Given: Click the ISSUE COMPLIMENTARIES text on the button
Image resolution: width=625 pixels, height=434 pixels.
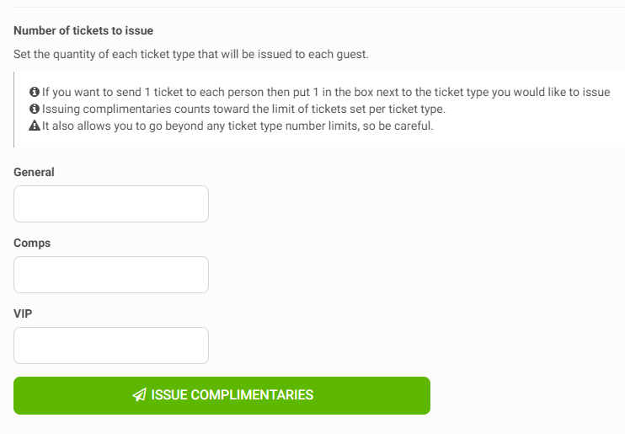Looking at the screenshot, I should point(232,395).
